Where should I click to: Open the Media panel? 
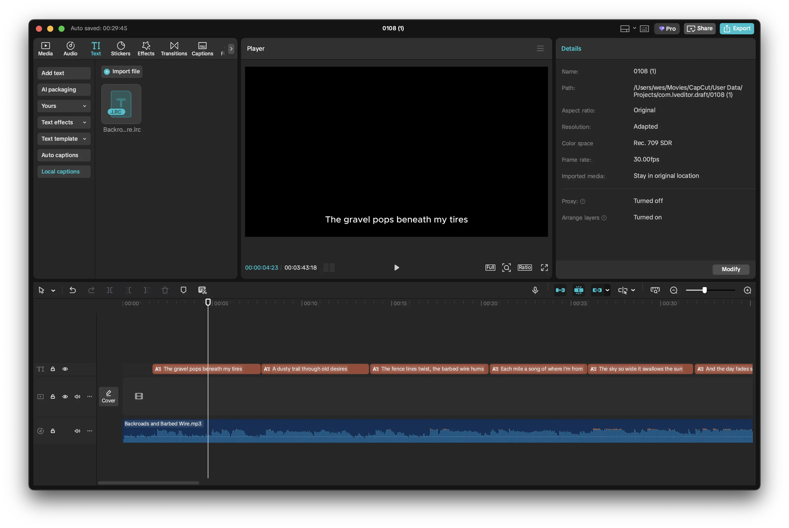click(x=45, y=48)
